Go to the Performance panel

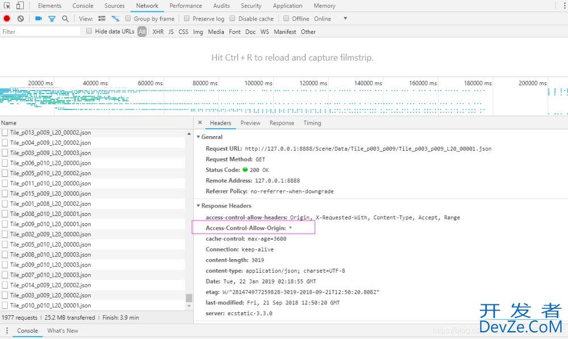[186, 6]
